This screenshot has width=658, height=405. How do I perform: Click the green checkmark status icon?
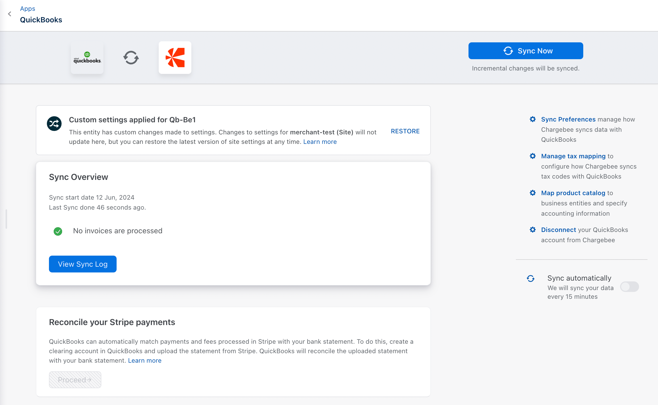pos(58,231)
